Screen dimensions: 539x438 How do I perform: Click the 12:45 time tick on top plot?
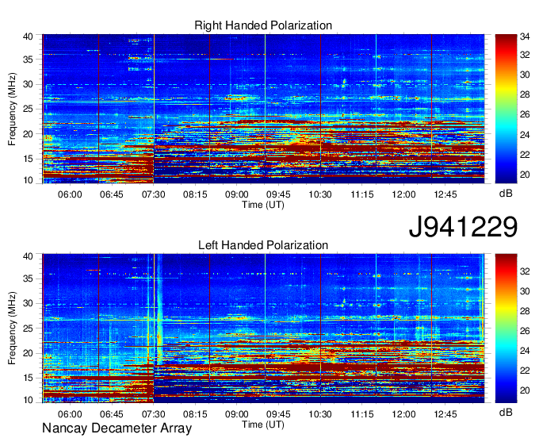pyautogui.click(x=445, y=194)
